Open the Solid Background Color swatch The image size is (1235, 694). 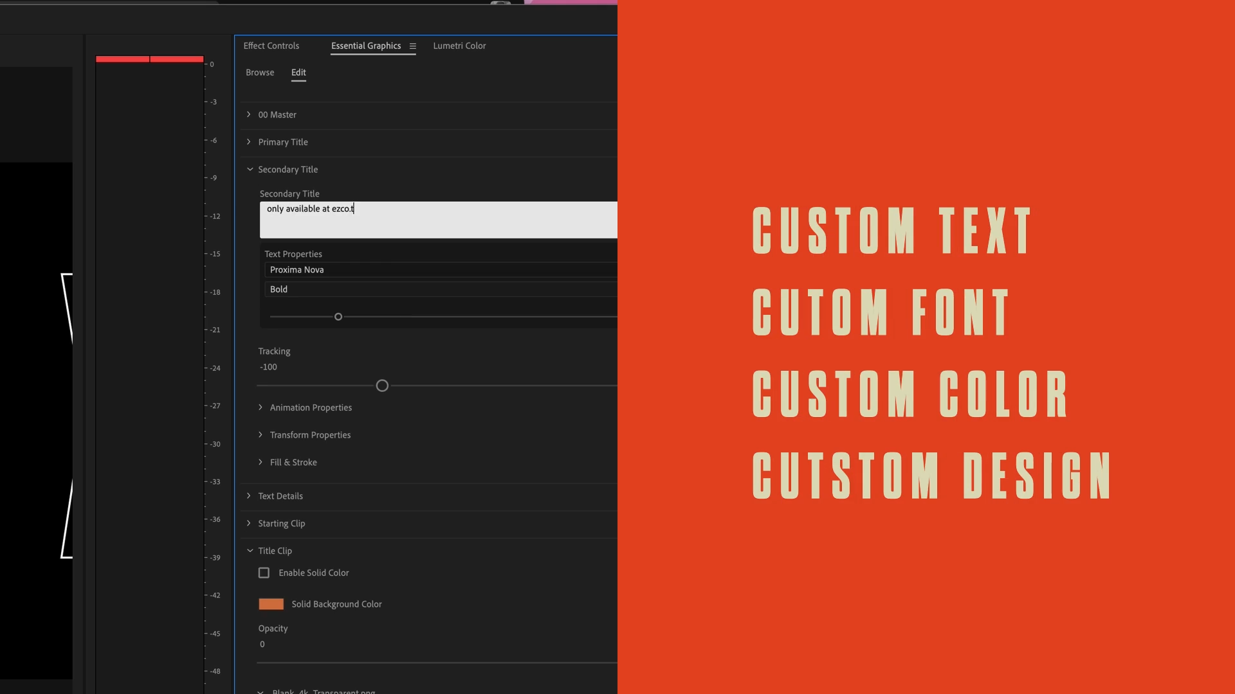click(271, 604)
